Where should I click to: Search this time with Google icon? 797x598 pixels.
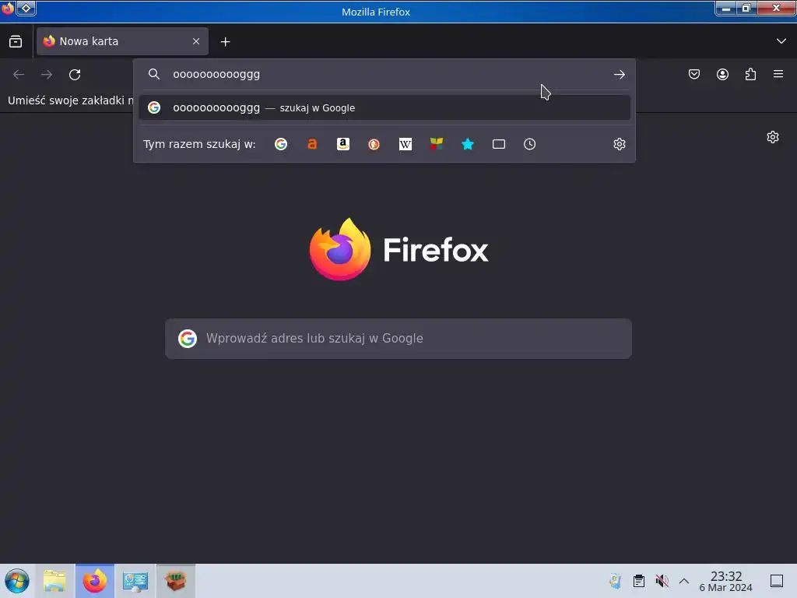[281, 144]
